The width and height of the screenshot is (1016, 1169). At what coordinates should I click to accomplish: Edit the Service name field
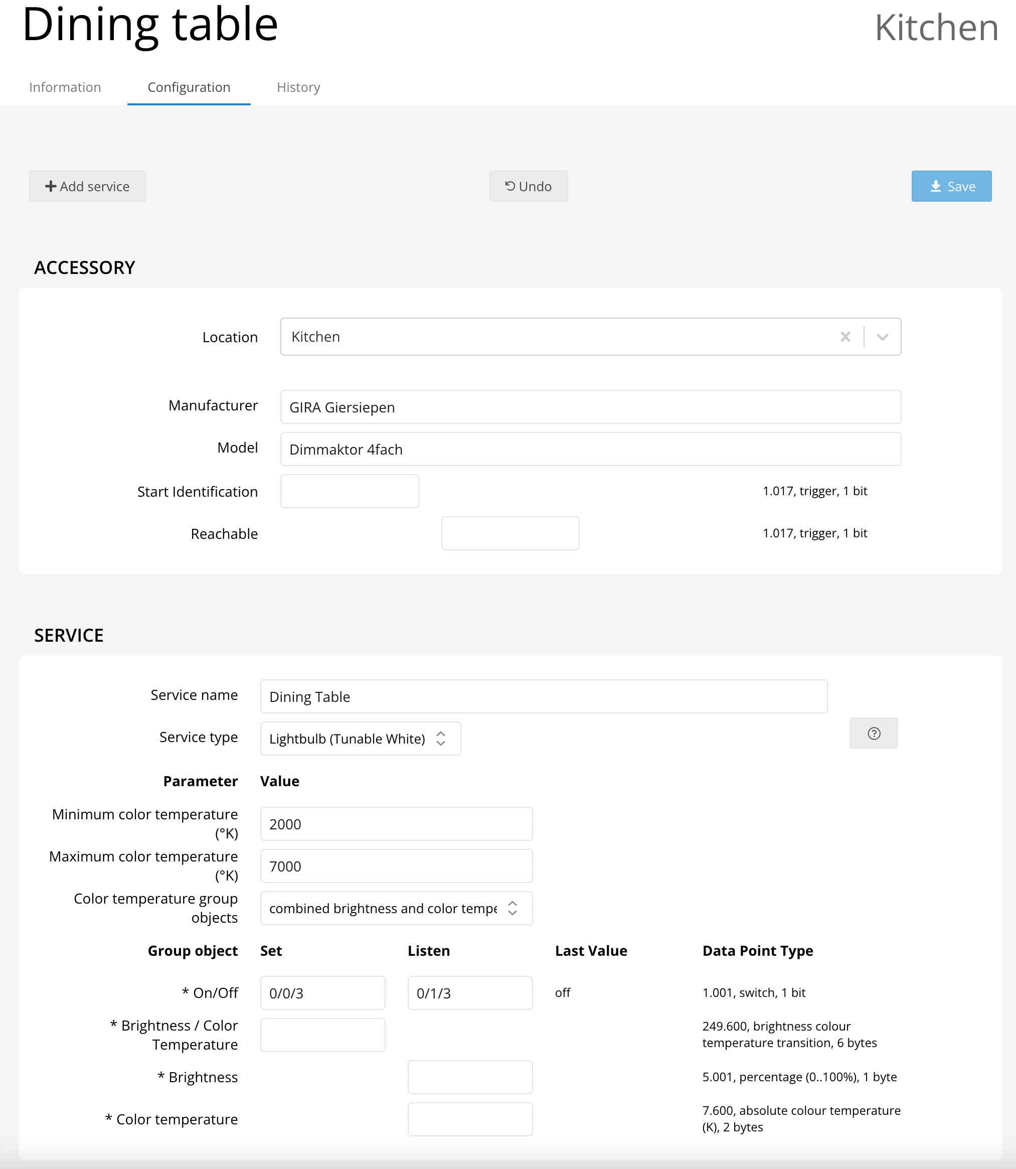pos(543,696)
